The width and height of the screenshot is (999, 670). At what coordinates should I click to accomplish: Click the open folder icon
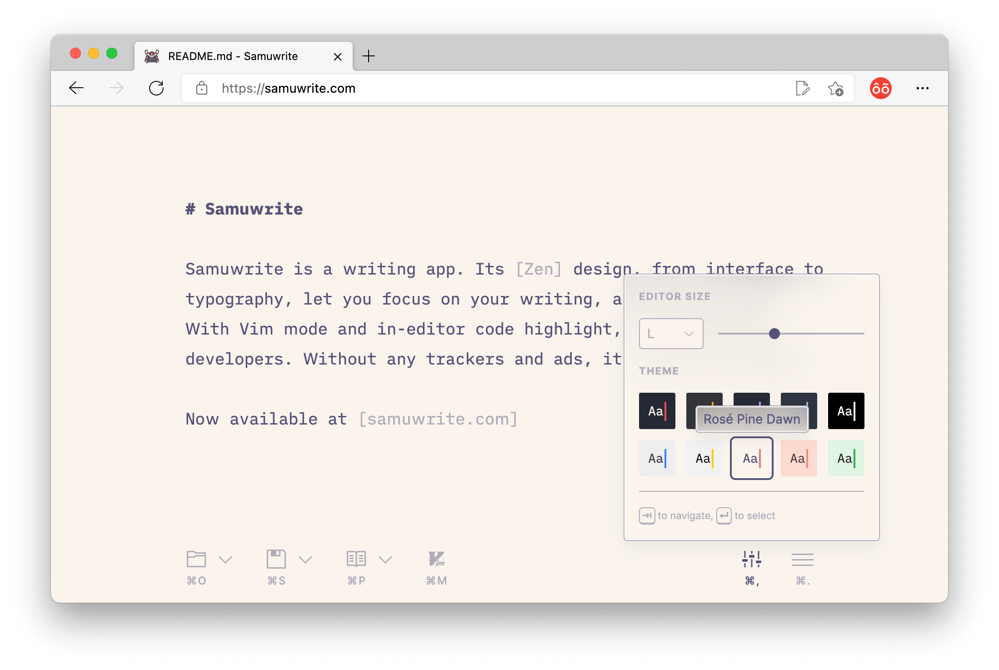point(196,559)
